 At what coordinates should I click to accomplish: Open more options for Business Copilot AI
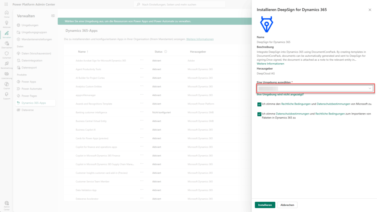(142, 129)
